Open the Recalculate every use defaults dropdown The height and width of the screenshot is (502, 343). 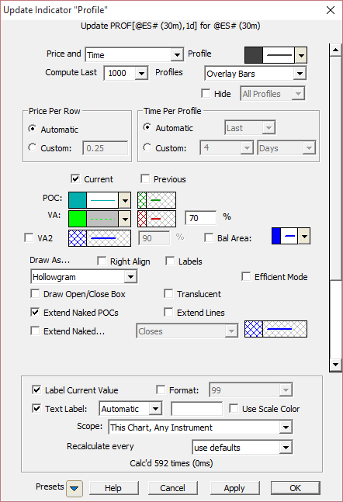[x=242, y=448]
